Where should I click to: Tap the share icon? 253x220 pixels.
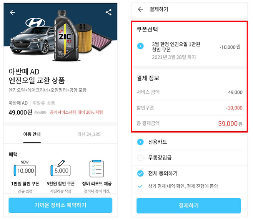pos(108,12)
